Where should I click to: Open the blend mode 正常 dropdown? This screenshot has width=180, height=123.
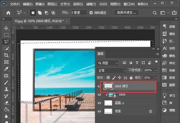(112, 70)
